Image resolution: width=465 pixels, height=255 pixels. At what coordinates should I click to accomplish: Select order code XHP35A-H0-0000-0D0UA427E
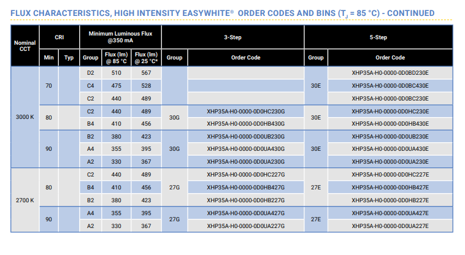390,213
